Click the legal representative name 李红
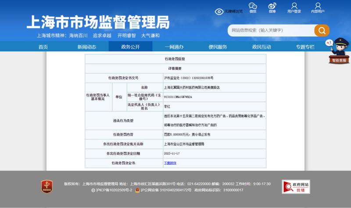The height and width of the screenshot is (208, 351). pyautogui.click(x=167, y=107)
